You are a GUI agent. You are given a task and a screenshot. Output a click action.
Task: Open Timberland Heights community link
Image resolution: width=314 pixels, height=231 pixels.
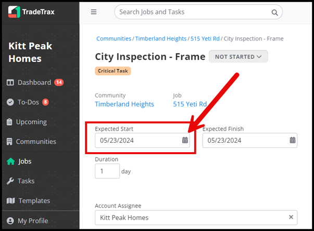124,104
